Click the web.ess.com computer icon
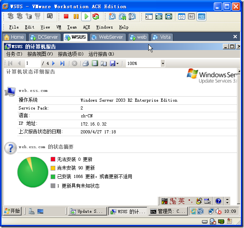The image size is (244, 228). 10,92
